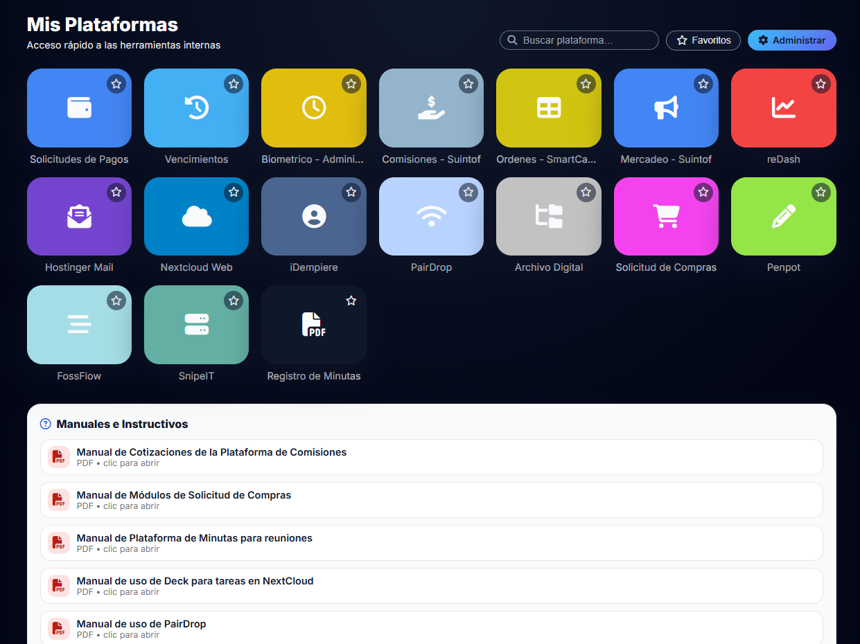Launch the reDash chart tile
The height and width of the screenshot is (644, 860).
coord(783,108)
